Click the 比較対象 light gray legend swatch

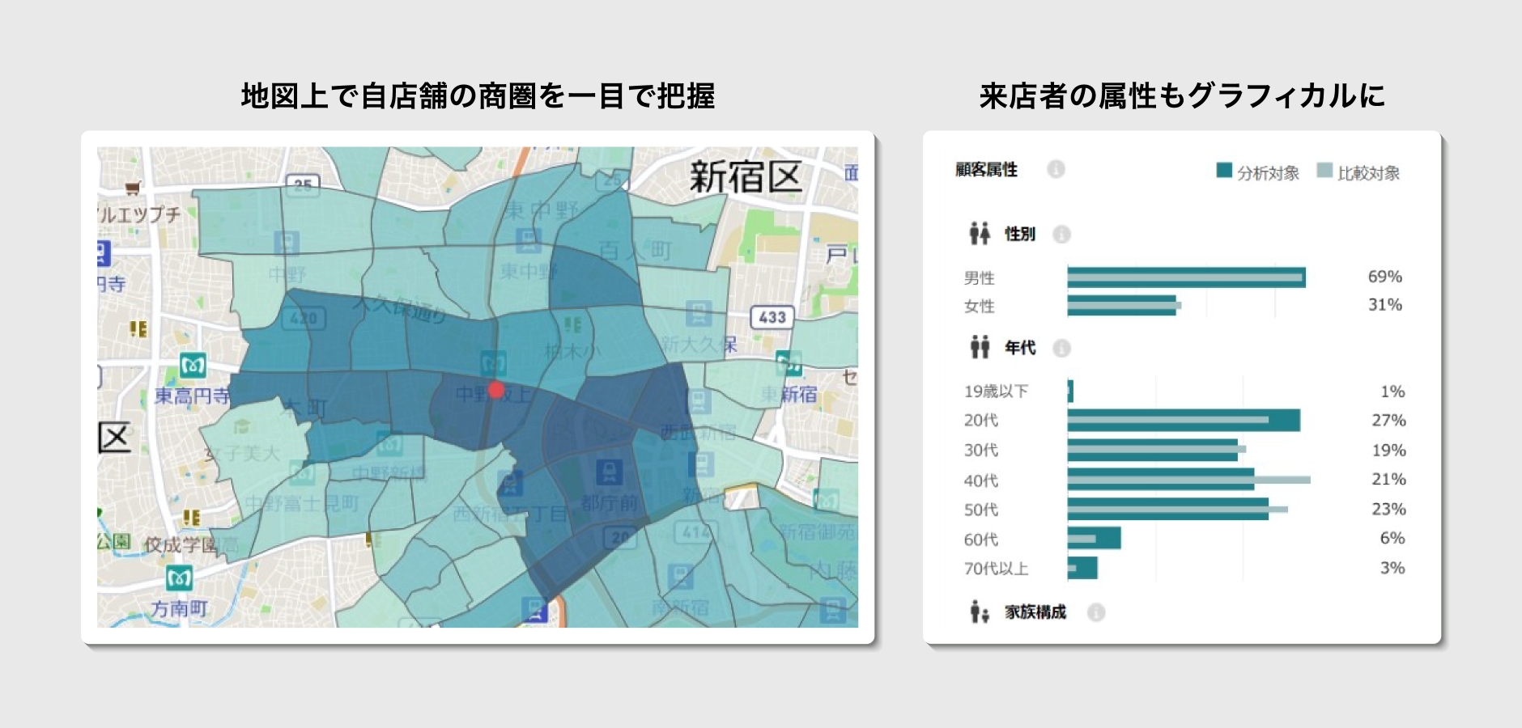pyautogui.click(x=1324, y=170)
